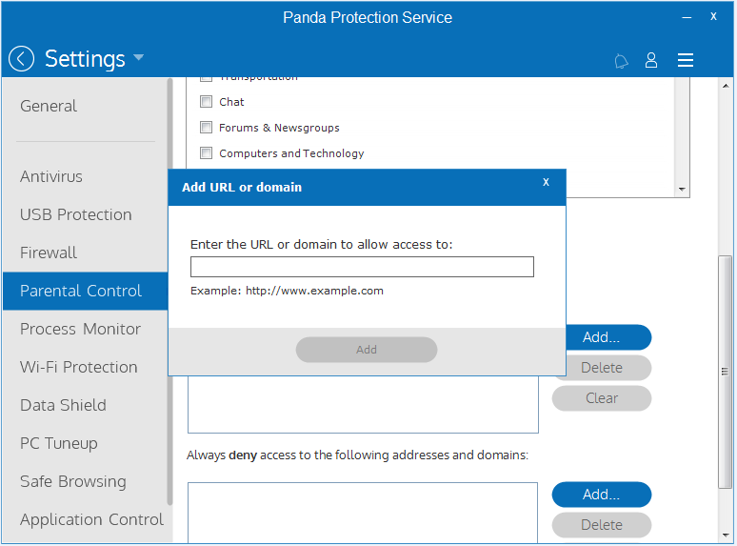Open the PC Tuneup section
Viewport: 737px width, 546px height.
point(59,443)
